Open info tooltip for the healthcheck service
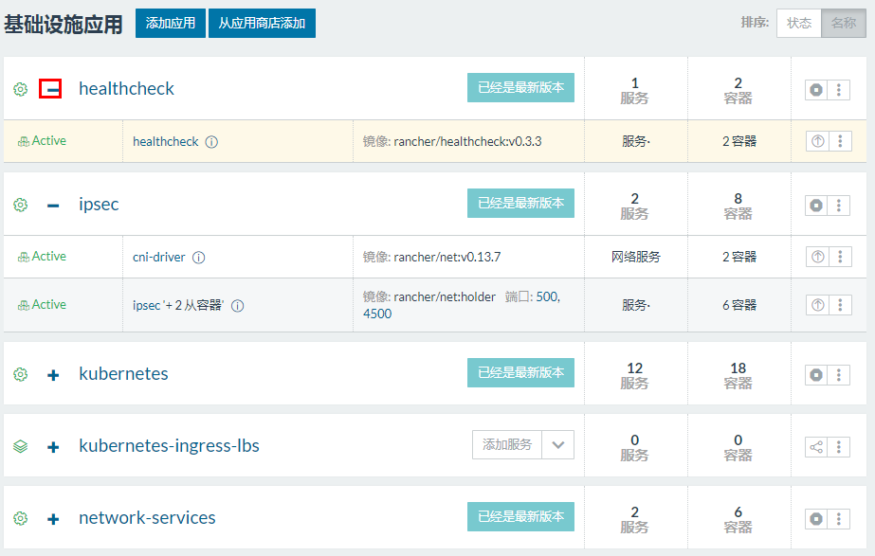This screenshot has width=875, height=556. (211, 142)
